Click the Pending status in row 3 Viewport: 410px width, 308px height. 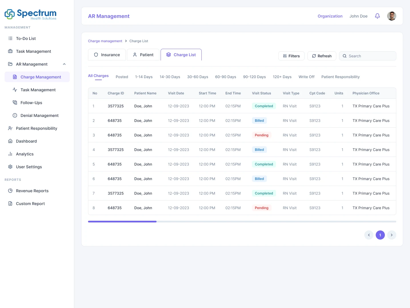[x=262, y=135]
